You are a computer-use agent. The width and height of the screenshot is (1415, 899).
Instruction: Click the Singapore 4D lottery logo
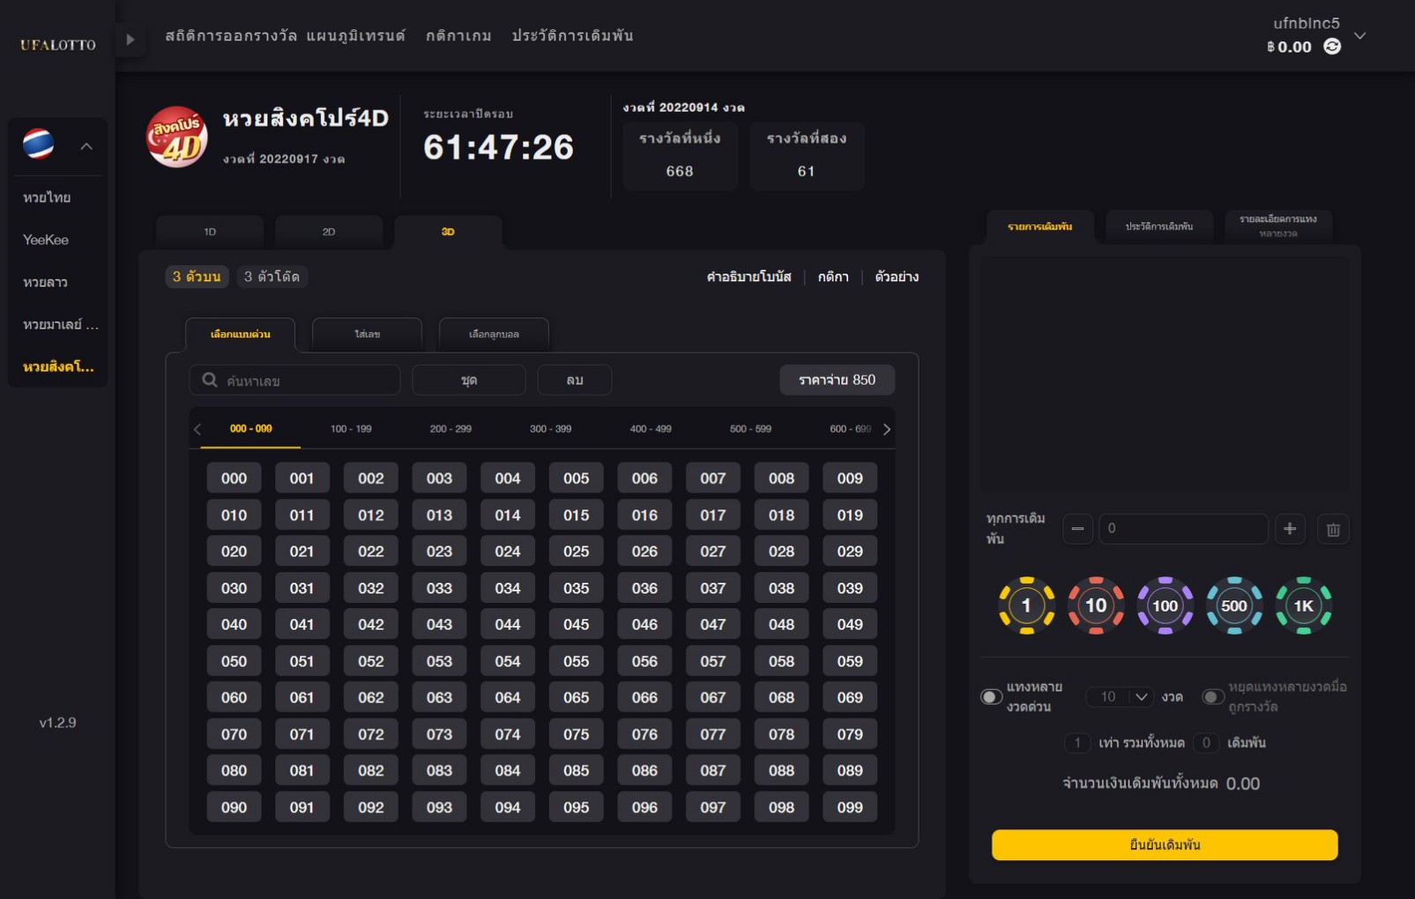[176, 137]
